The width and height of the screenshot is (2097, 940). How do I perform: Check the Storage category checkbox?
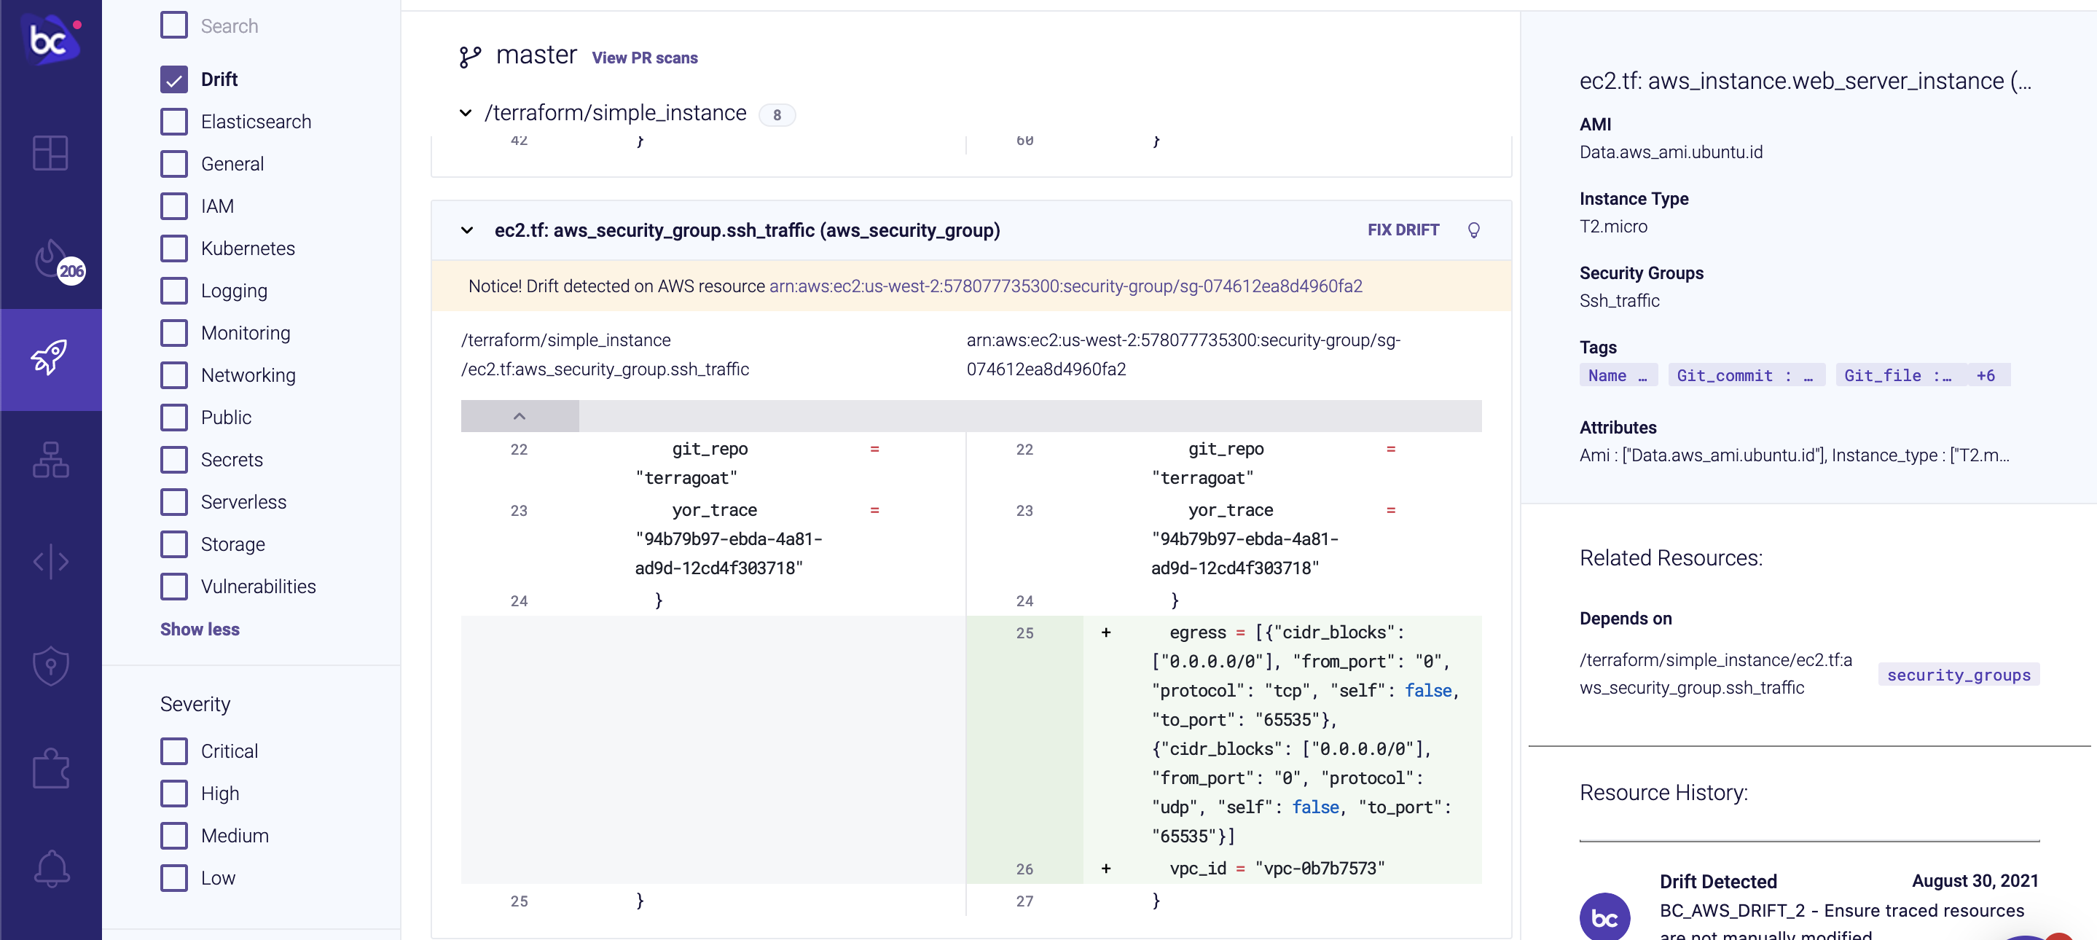point(173,544)
